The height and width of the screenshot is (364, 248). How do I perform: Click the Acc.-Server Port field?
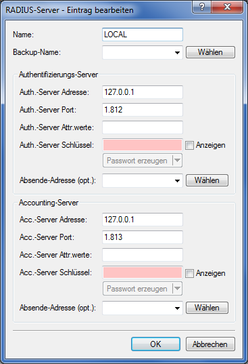(143, 237)
